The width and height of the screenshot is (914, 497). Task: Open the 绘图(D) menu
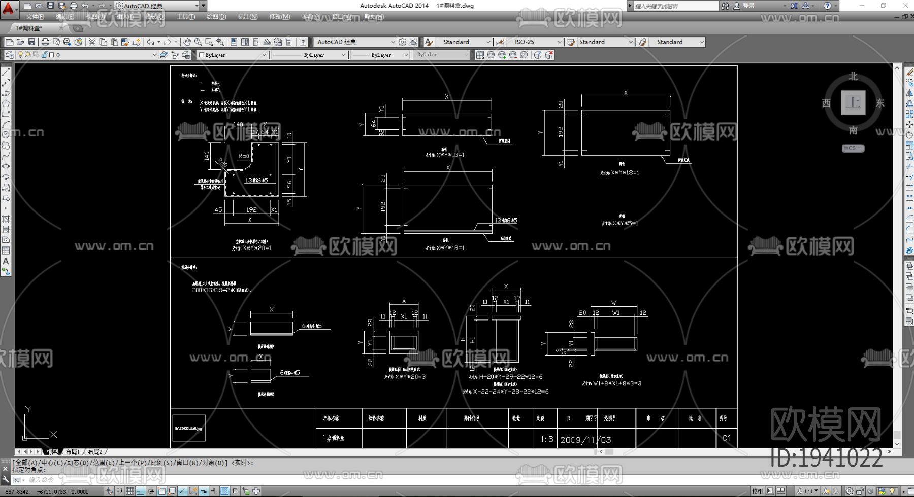216,17
